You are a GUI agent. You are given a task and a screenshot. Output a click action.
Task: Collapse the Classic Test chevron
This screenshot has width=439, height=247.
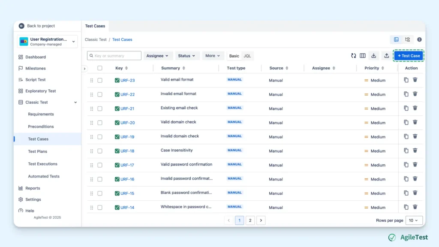click(x=75, y=102)
